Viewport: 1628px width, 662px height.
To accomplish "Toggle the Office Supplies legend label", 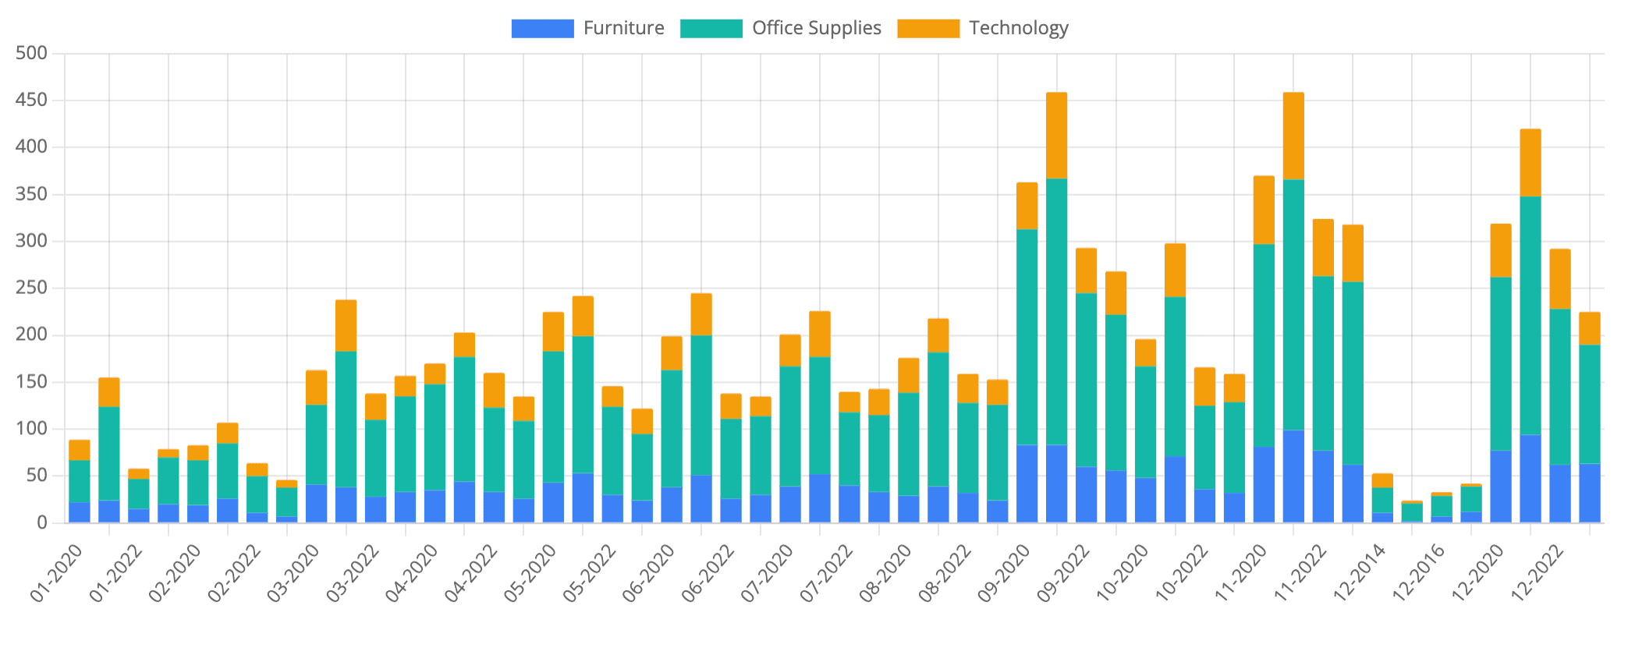I will [816, 28].
